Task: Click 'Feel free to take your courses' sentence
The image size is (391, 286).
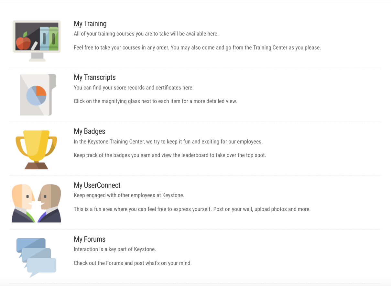Action: click(197, 48)
